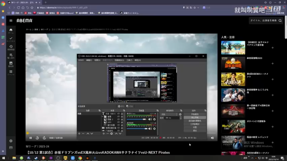Open the OBS Help menu
287x161 pixels.
(x=138, y=60)
